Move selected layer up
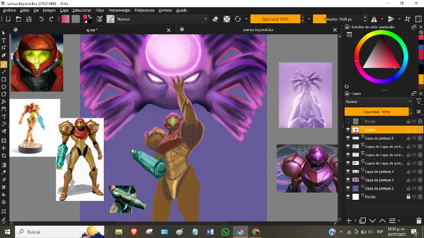 [382, 221]
